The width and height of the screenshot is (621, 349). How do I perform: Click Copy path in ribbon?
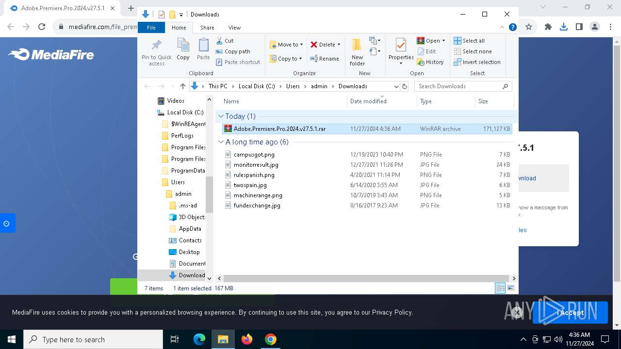point(232,51)
